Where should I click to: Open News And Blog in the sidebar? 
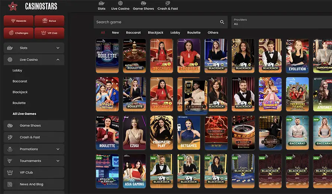(34, 184)
